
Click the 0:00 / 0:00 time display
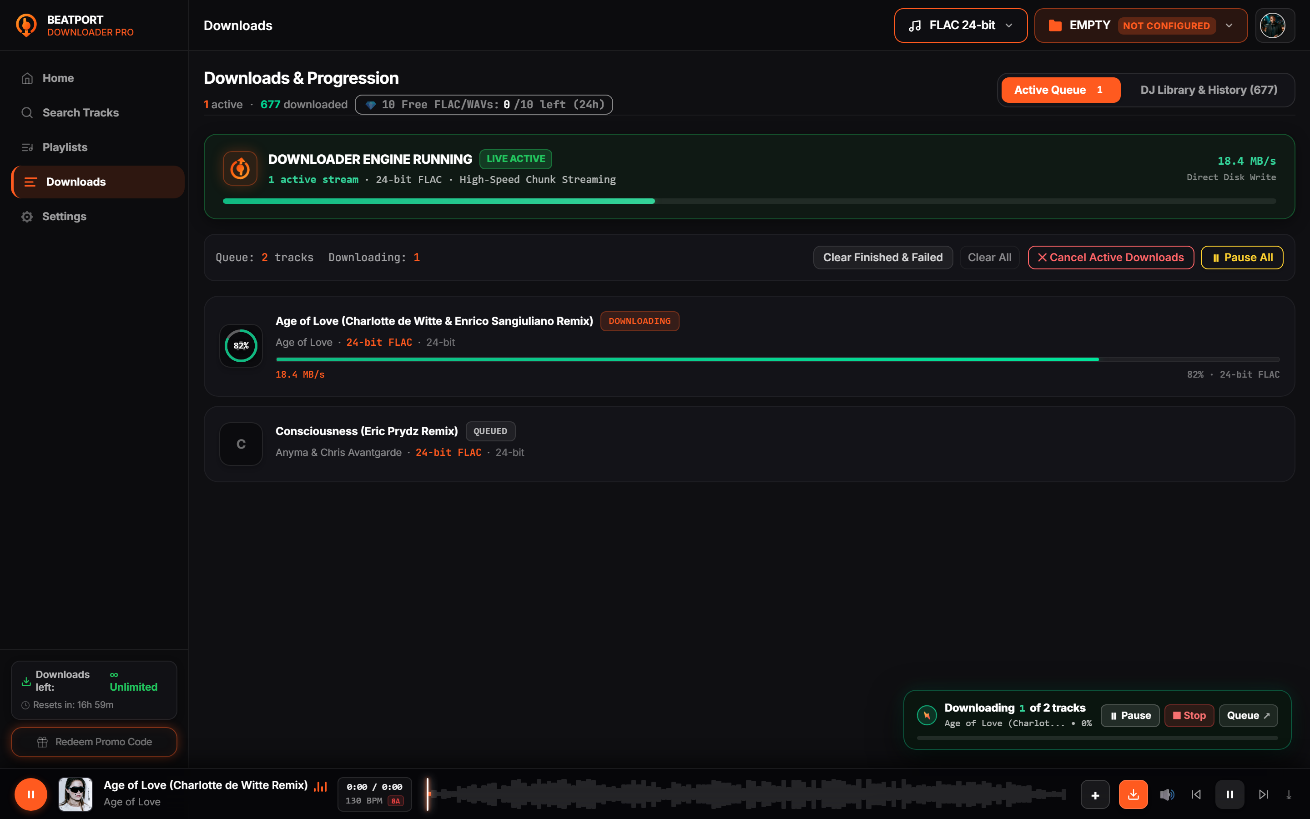click(x=375, y=787)
